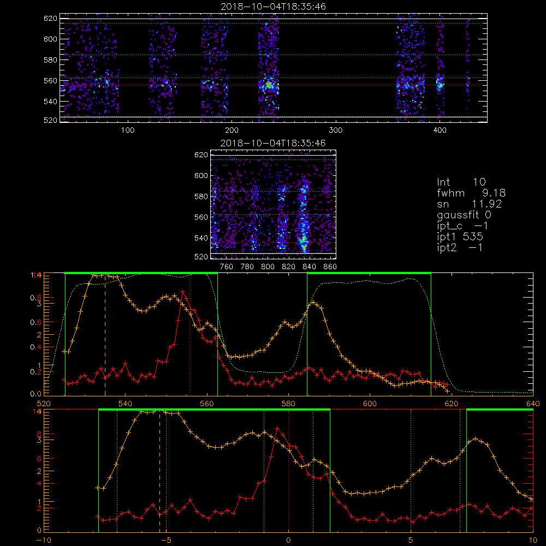The width and height of the screenshot is (546, 546).
Task: Click the x-axis label 580 on profile plot
Action: point(288,404)
